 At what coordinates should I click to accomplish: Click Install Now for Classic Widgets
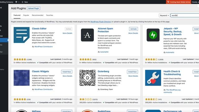[x=67, y=72]
